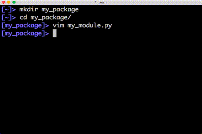Minimize the terminal with the yellow button
The image size is (202, 134).
(9, 2)
